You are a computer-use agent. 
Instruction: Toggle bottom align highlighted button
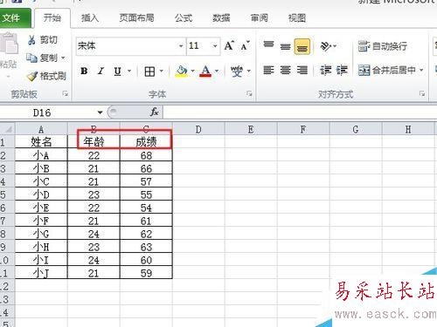302,46
